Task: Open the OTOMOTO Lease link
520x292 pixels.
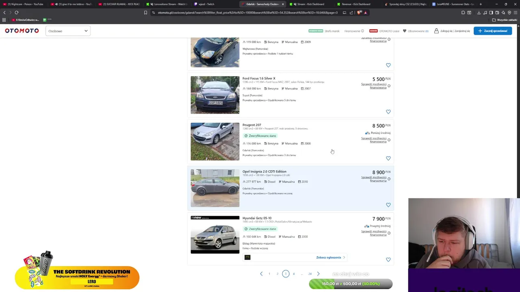Action: (x=389, y=31)
